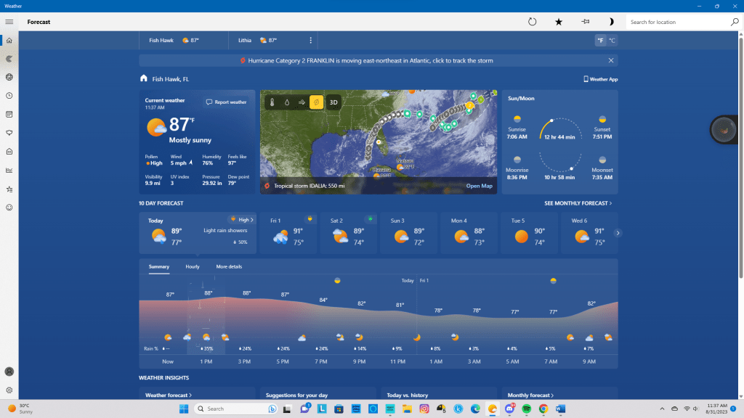Dismiss the Hurricane Franklin alert banner
Screen dimensions: 744x418
[x=611, y=60]
